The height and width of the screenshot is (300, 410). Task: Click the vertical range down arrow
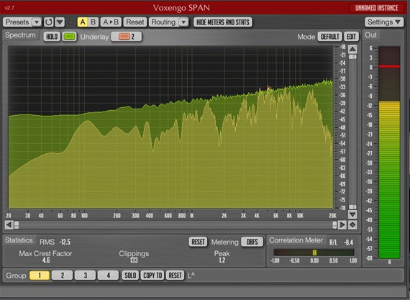click(x=352, y=214)
